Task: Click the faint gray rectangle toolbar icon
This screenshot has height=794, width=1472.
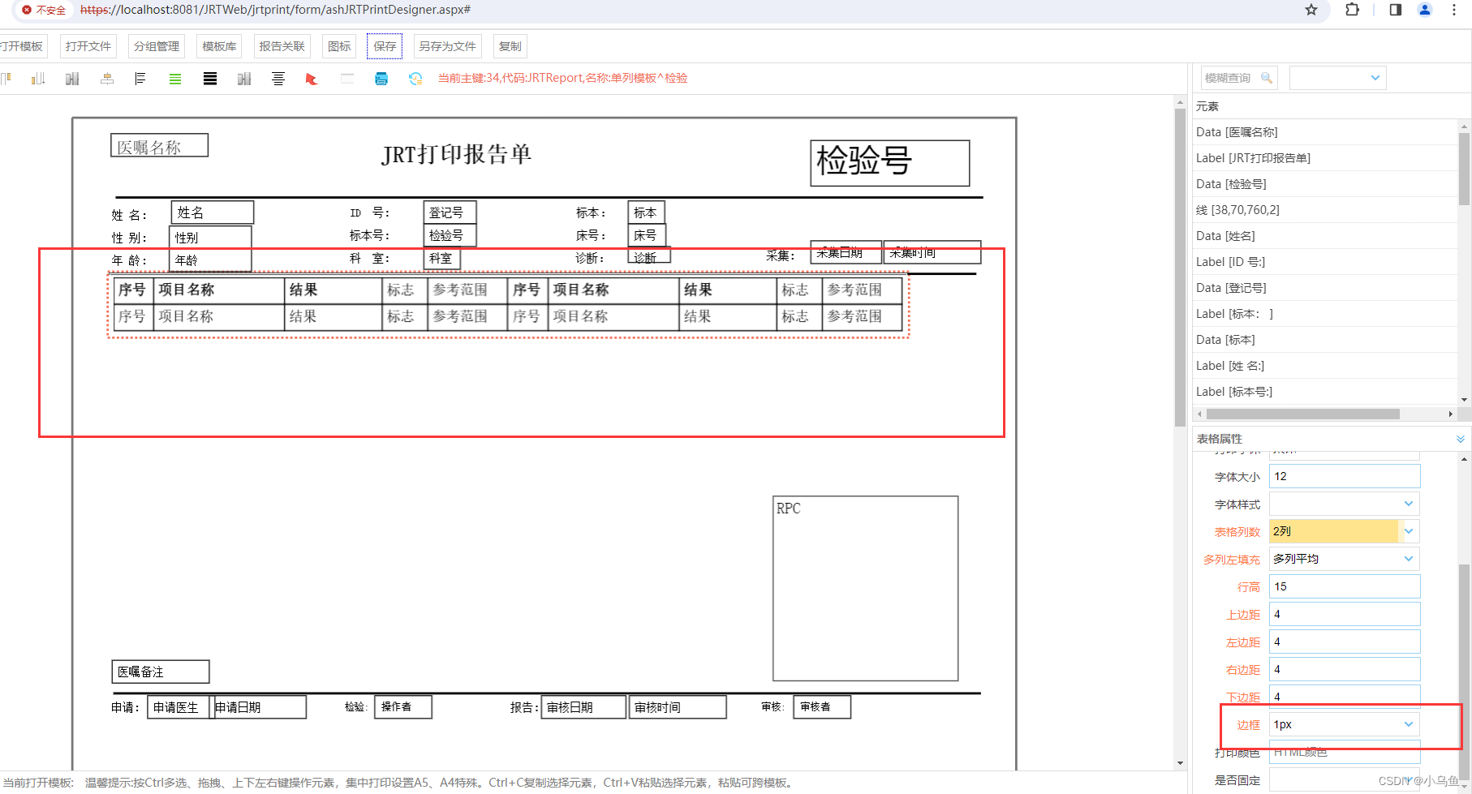Action: pos(347,79)
